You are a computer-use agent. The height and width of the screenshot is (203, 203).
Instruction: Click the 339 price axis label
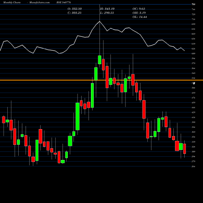(193, 142)
